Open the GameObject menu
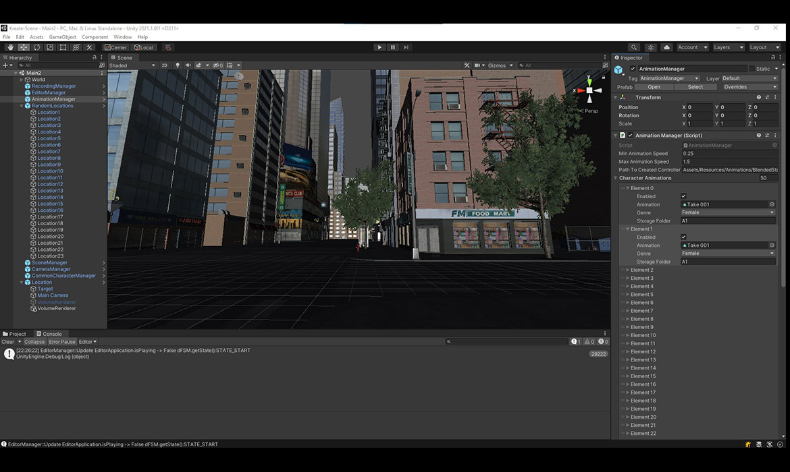790x472 pixels. click(62, 37)
